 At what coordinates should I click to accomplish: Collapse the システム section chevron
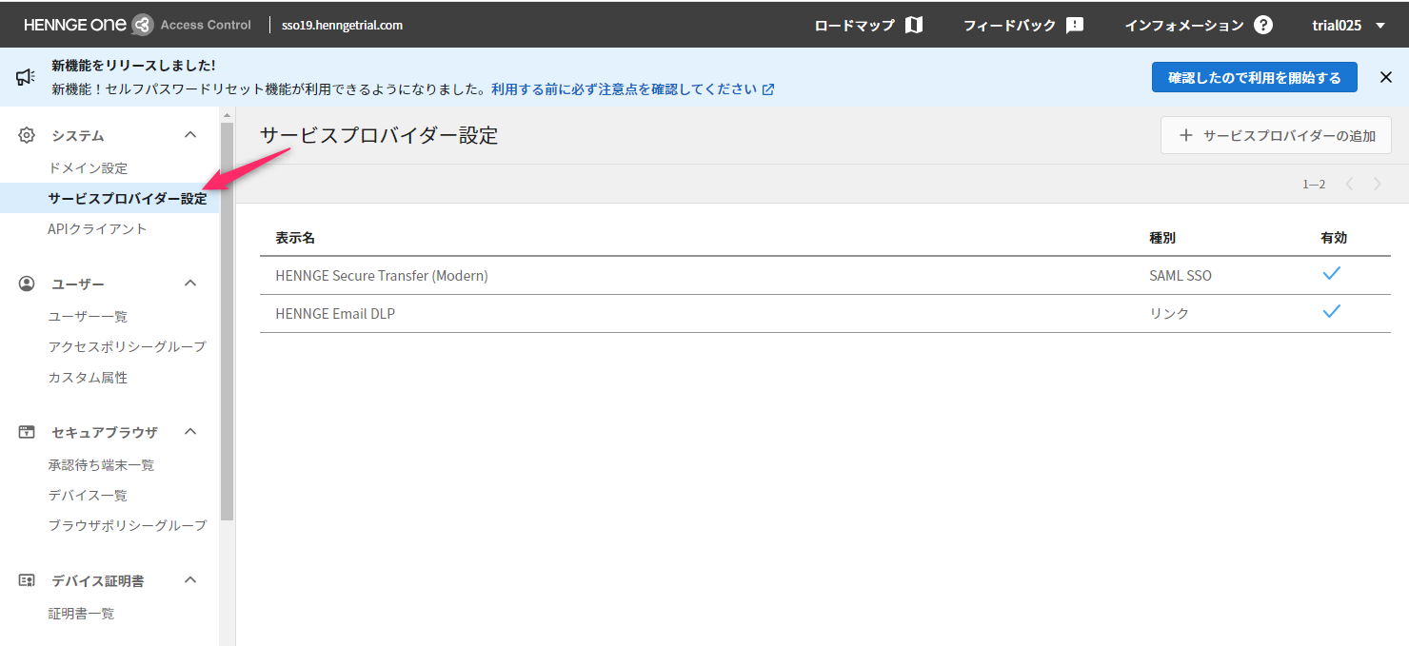[190, 135]
